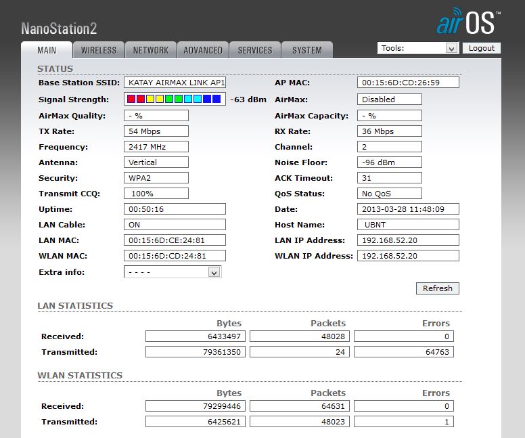525x438 pixels.
Task: Click the LAN transmitted errors value
Action: (x=404, y=352)
